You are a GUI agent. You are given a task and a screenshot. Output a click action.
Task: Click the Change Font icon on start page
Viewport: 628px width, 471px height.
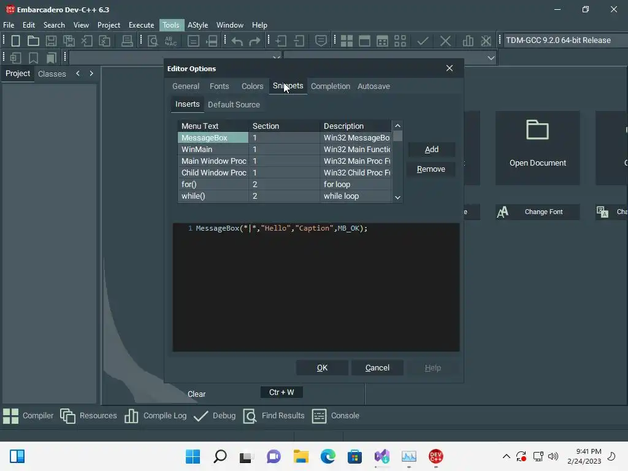coord(503,212)
